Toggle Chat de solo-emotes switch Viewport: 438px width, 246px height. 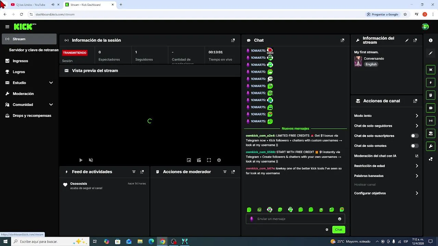click(414, 146)
